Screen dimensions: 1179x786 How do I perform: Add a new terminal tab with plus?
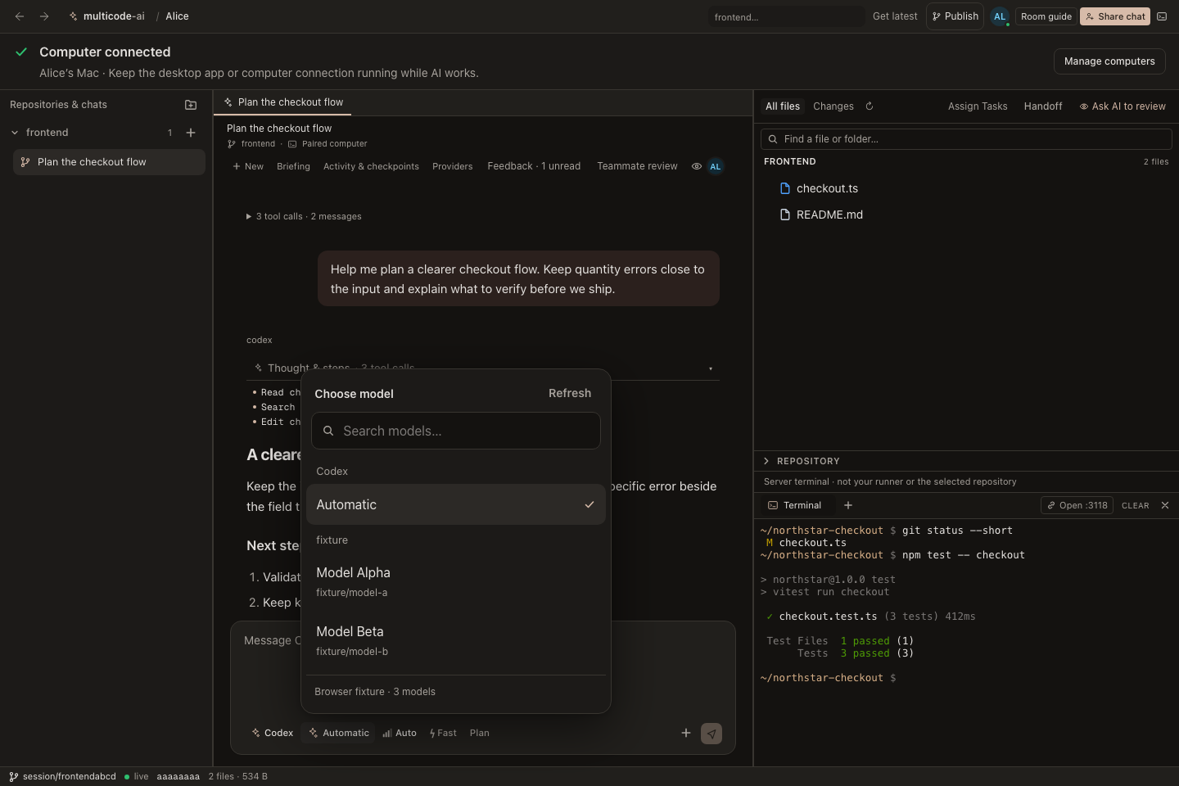(x=848, y=505)
